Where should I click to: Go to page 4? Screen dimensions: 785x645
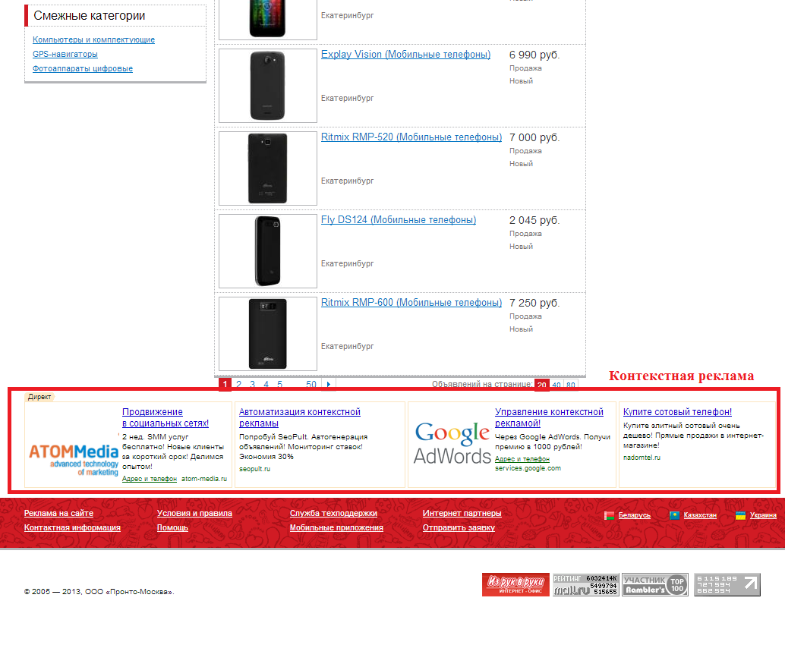(266, 384)
